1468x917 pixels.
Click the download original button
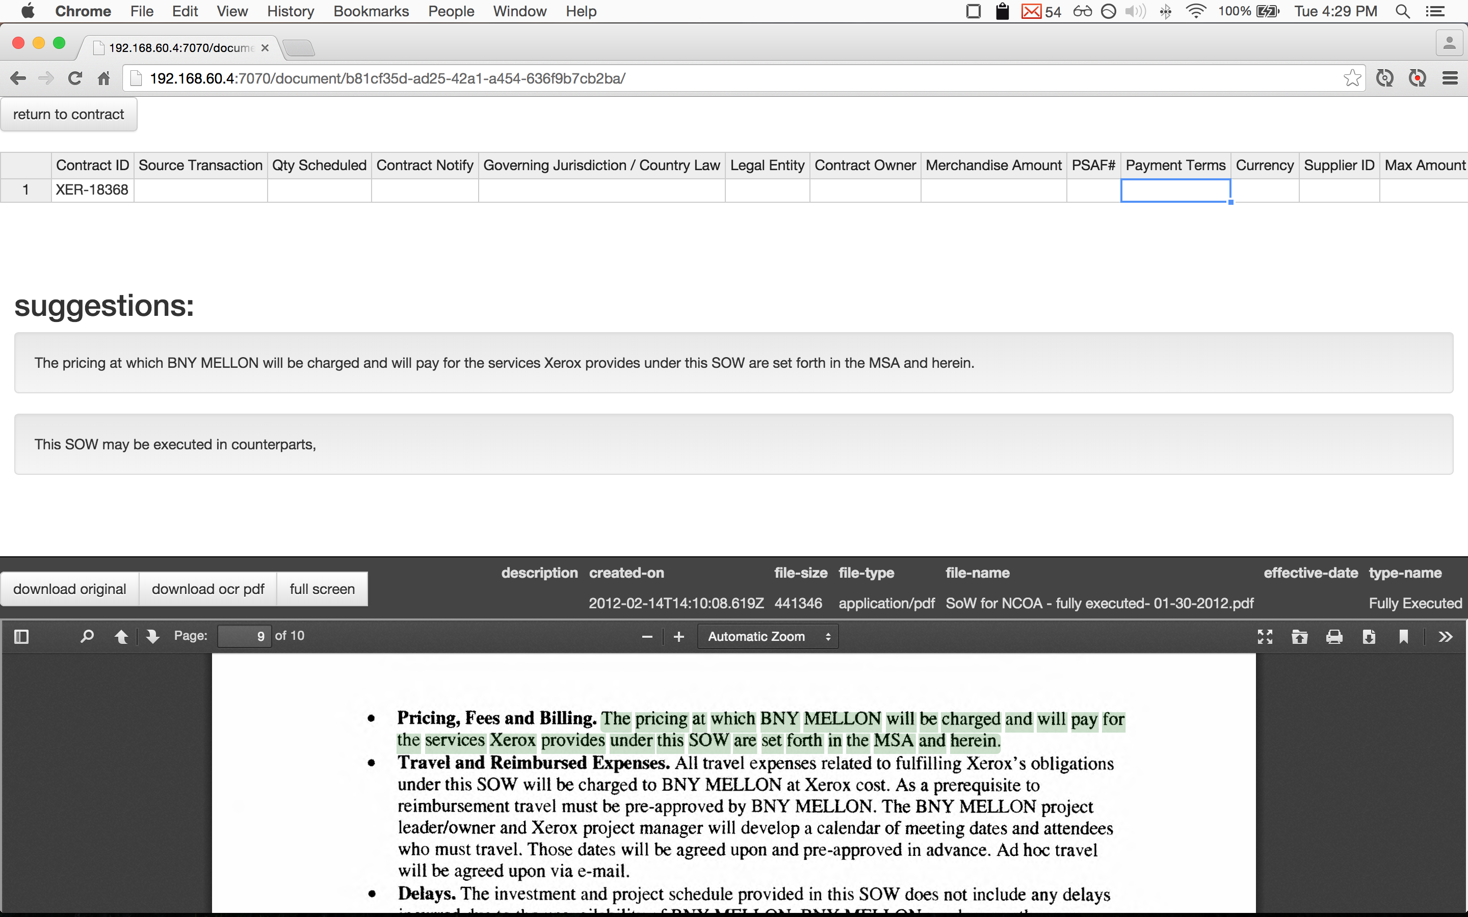[x=70, y=589]
